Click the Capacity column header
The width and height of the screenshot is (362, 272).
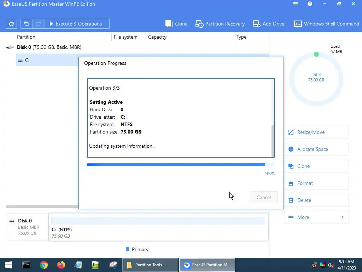157,37
